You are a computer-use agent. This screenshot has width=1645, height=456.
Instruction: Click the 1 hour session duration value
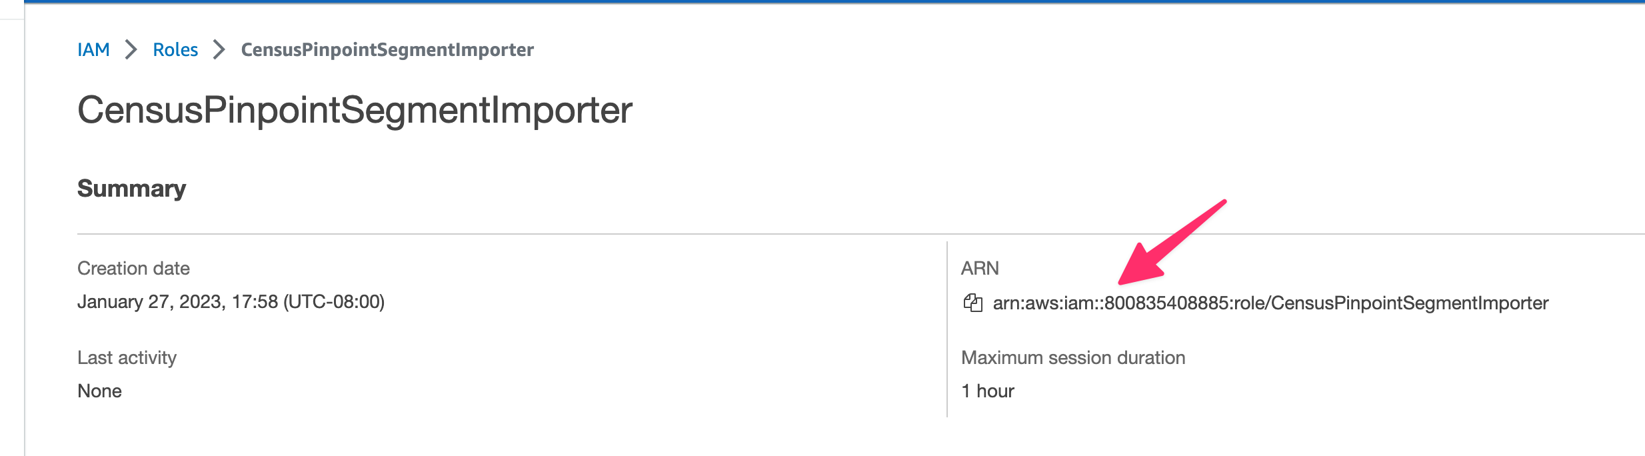[x=988, y=391]
